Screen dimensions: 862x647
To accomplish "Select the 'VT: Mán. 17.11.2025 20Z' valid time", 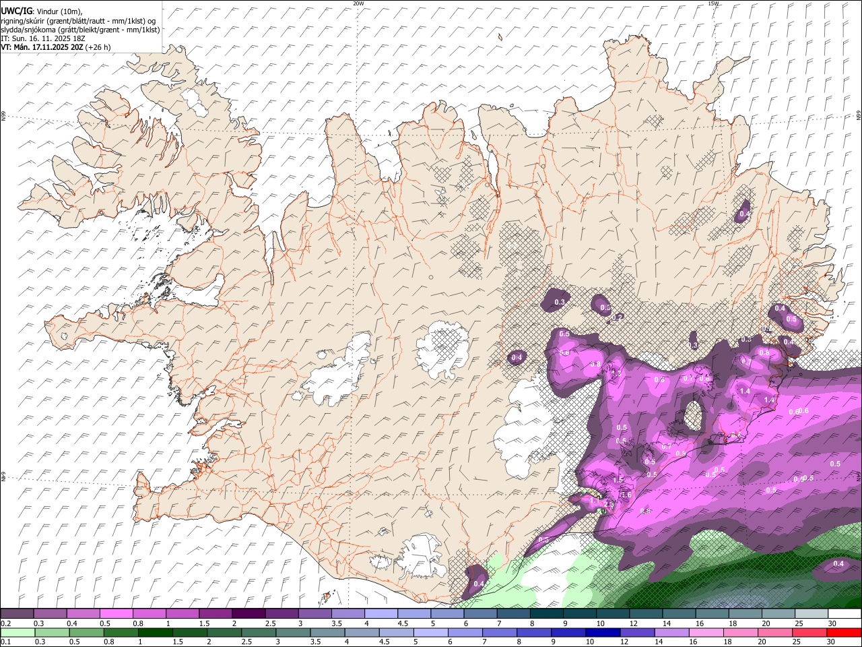I will 42,47.
